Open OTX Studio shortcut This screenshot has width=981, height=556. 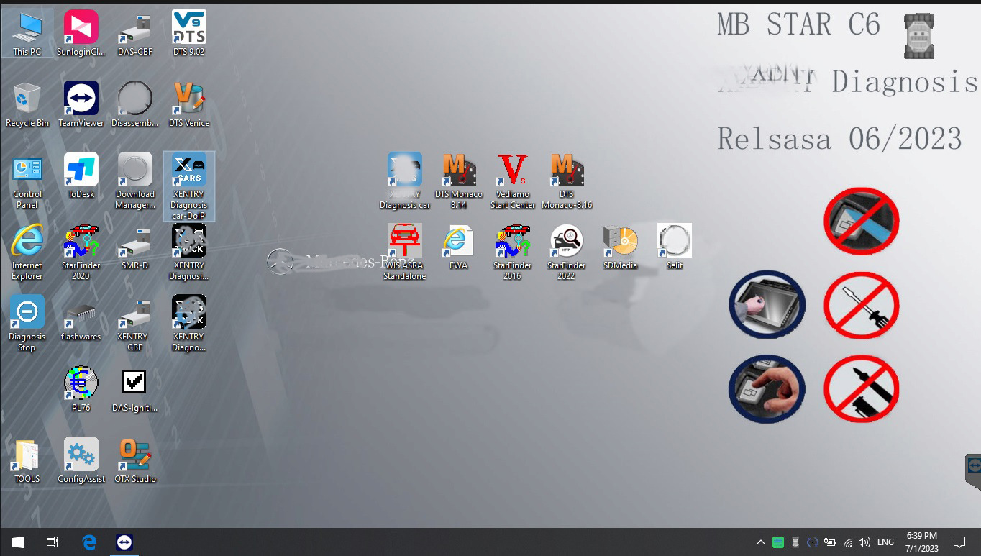tap(134, 460)
